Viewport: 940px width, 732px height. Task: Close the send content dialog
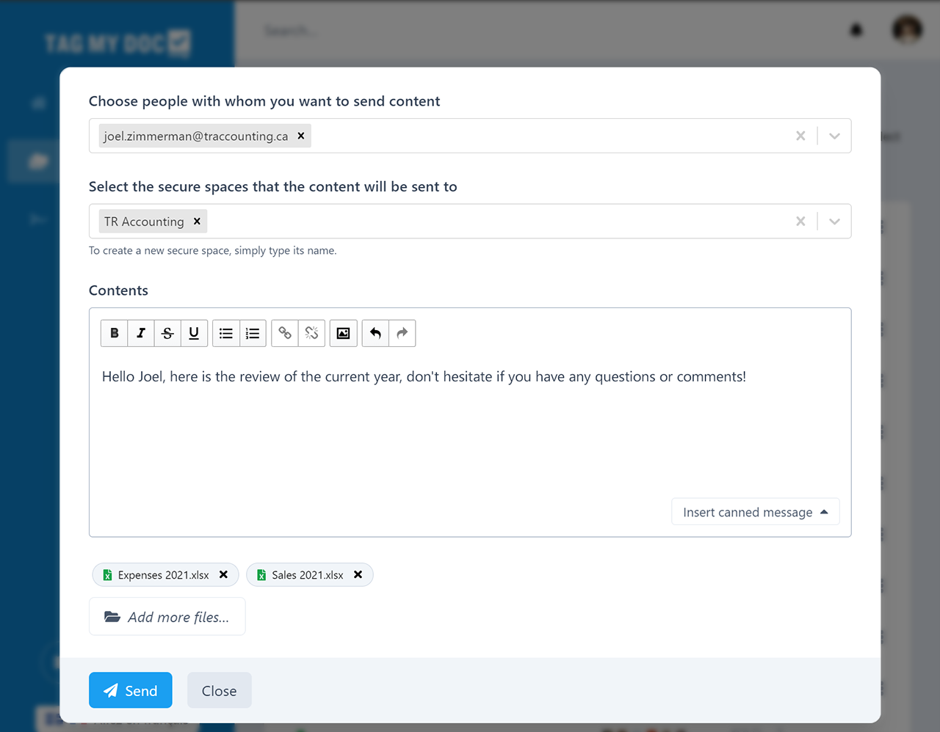tap(220, 690)
